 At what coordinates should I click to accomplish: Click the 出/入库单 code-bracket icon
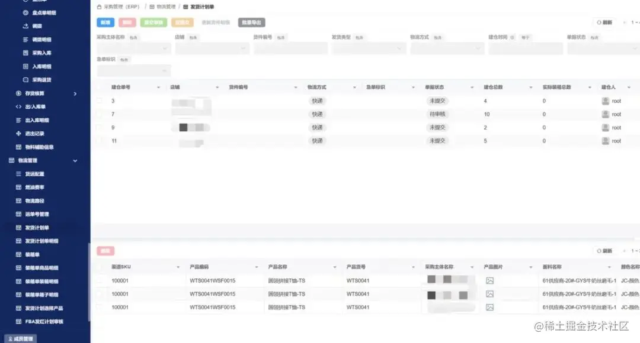18,106
